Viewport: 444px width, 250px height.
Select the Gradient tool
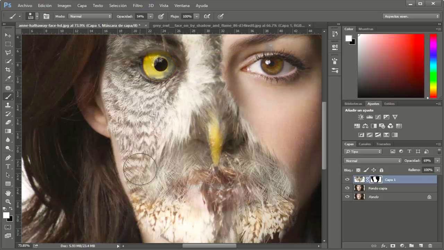tap(8, 131)
